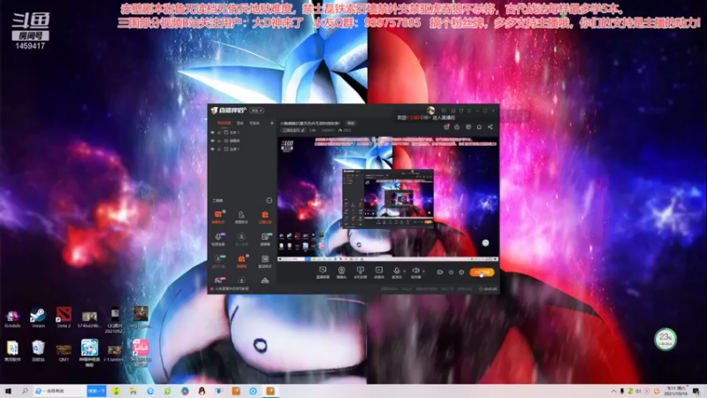Toggle lock on the 全屏1 source
The width and height of the screenshot is (707, 398).
219,149
